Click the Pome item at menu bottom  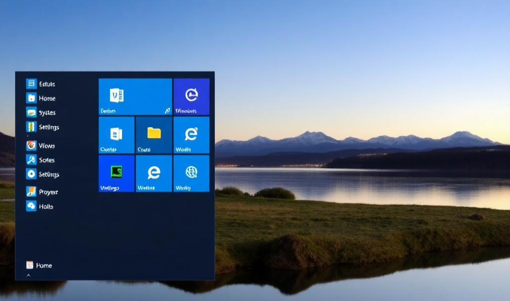(39, 265)
